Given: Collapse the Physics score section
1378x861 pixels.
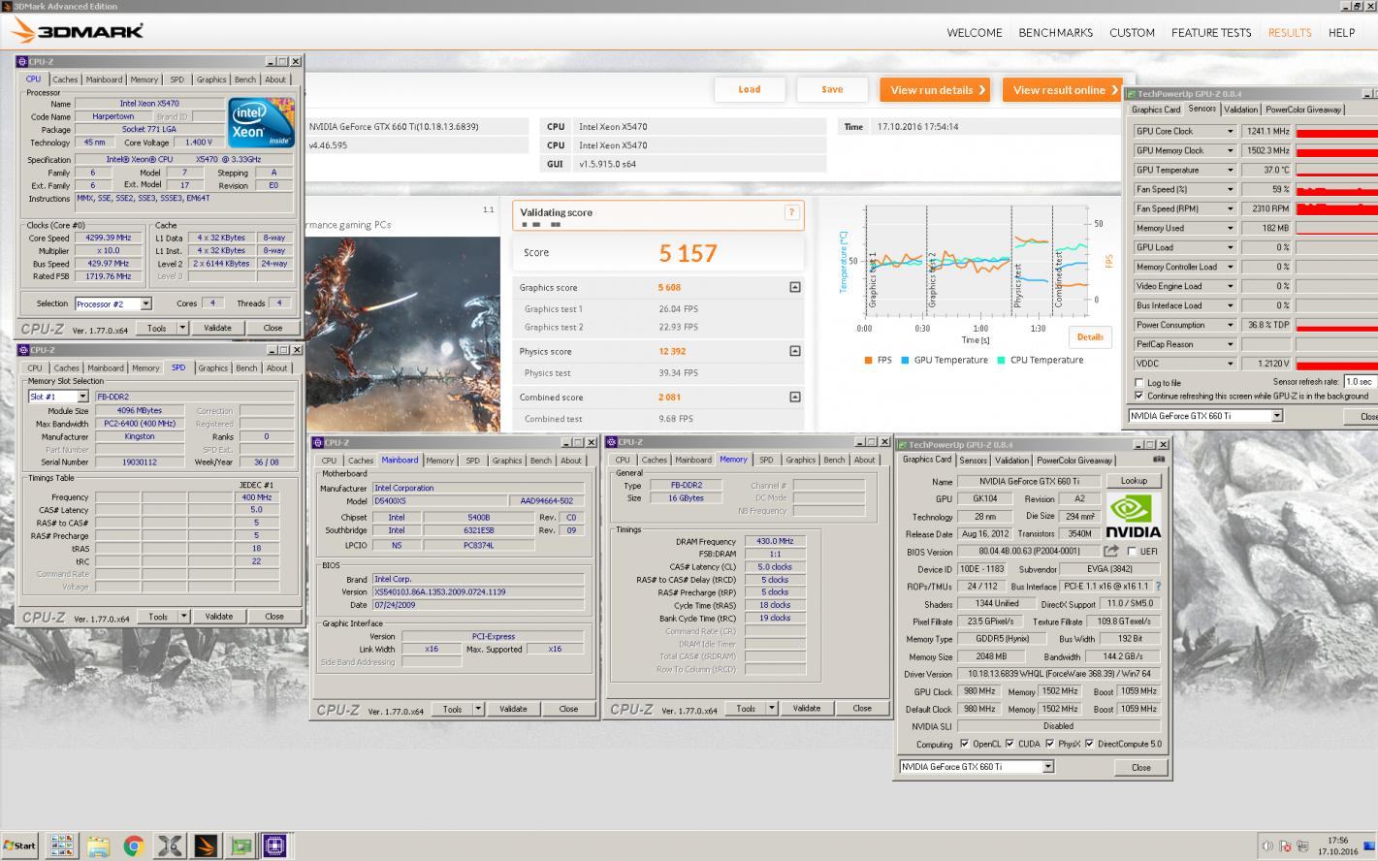Looking at the screenshot, I should tap(795, 351).
